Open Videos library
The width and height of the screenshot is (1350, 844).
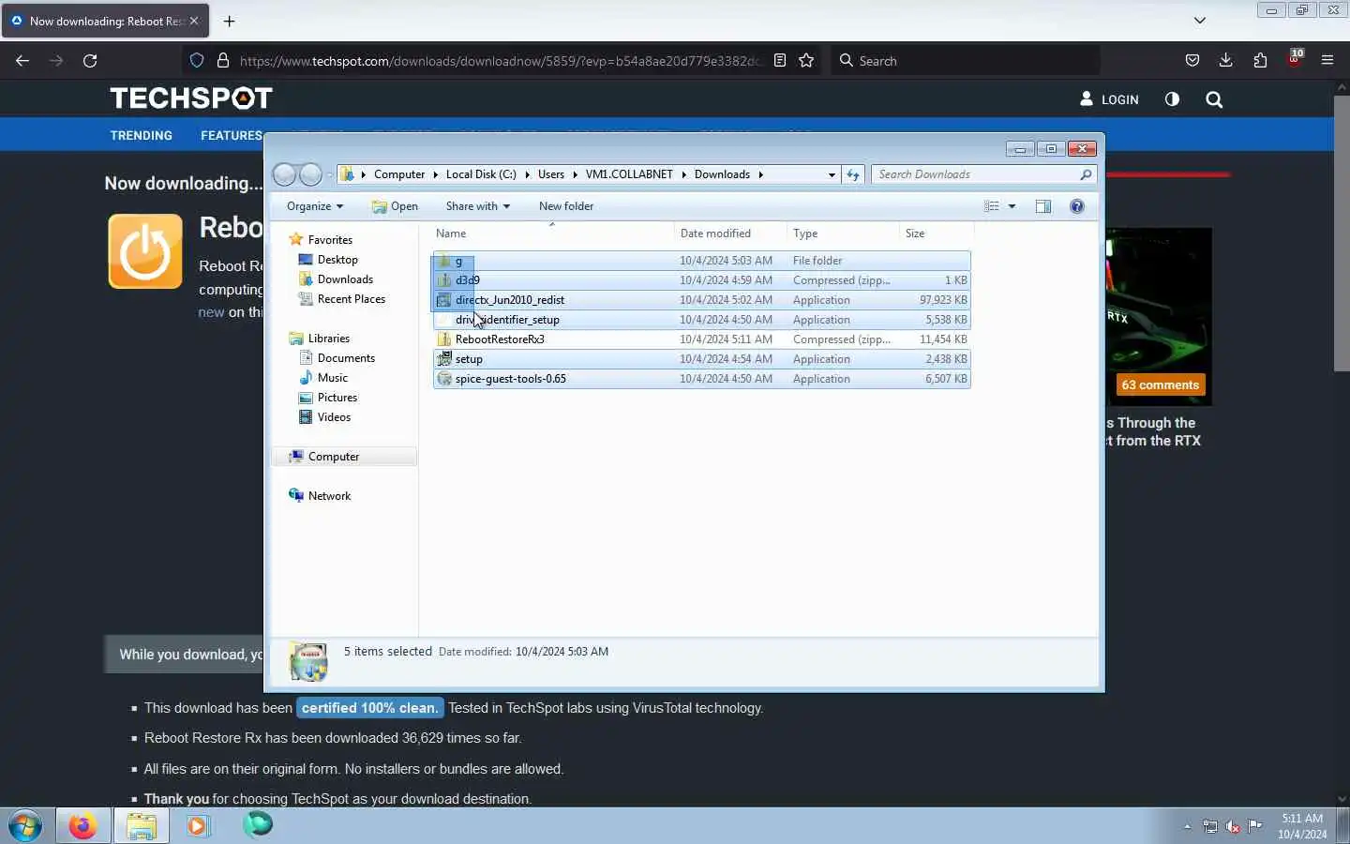[x=325, y=417]
